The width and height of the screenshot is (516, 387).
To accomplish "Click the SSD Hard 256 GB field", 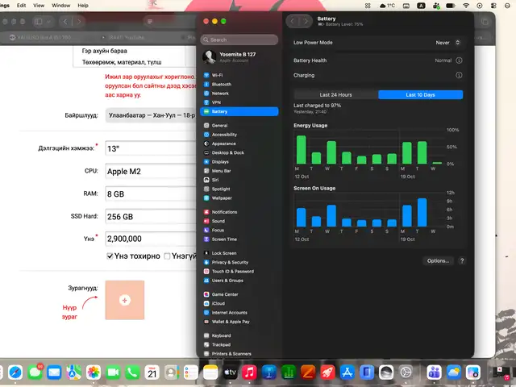I will [151, 217].
